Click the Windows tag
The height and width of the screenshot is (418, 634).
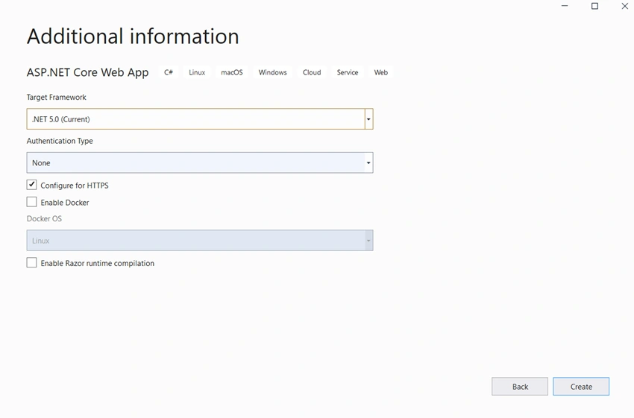(272, 72)
